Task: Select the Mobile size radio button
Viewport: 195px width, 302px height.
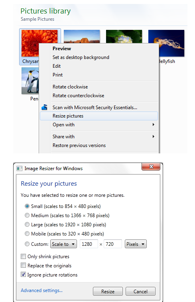Action: (x=27, y=233)
